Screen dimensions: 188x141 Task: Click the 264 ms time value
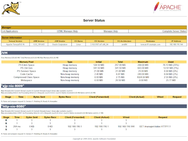pos(17,126)
